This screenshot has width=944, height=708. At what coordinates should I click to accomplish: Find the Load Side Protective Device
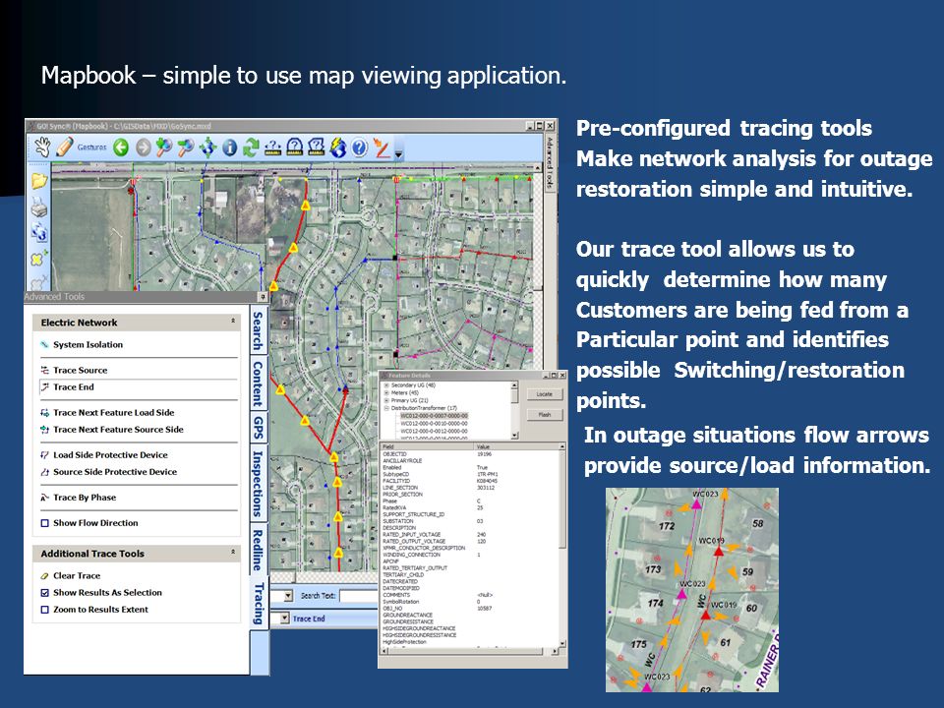pyautogui.click(x=104, y=455)
